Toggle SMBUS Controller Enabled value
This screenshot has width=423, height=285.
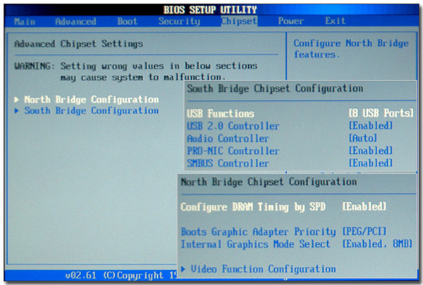371,164
